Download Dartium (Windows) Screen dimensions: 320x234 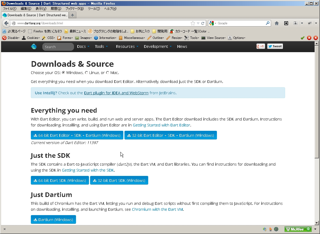53,219
